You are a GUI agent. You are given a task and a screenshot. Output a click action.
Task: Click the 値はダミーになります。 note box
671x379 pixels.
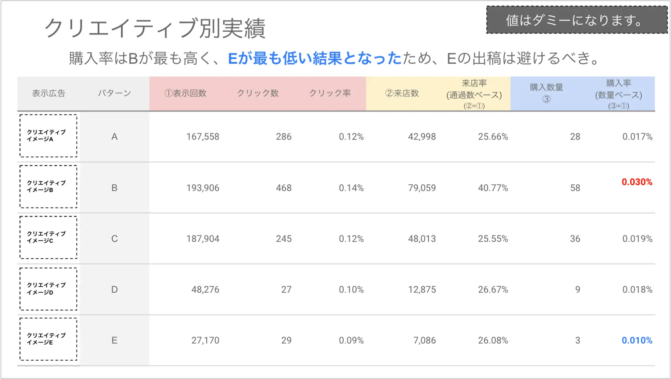pyautogui.click(x=576, y=20)
